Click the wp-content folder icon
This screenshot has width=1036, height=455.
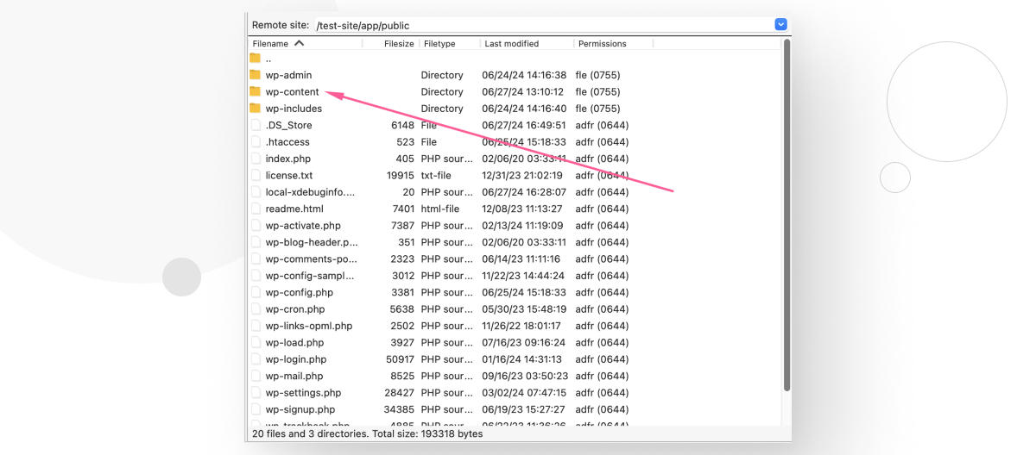pos(255,91)
